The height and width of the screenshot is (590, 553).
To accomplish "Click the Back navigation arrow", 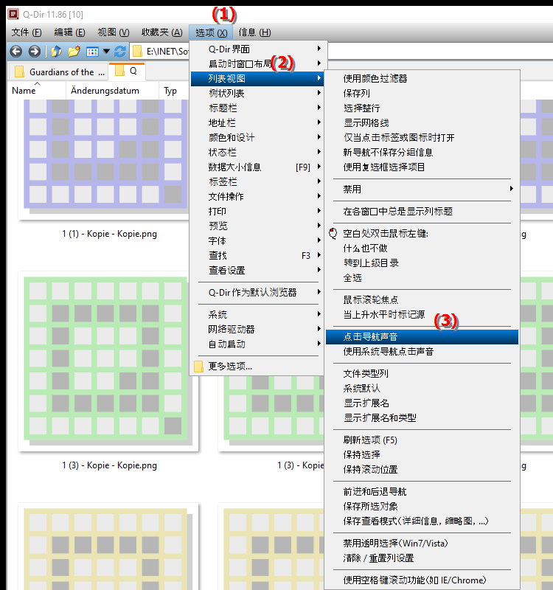I will coord(15,51).
